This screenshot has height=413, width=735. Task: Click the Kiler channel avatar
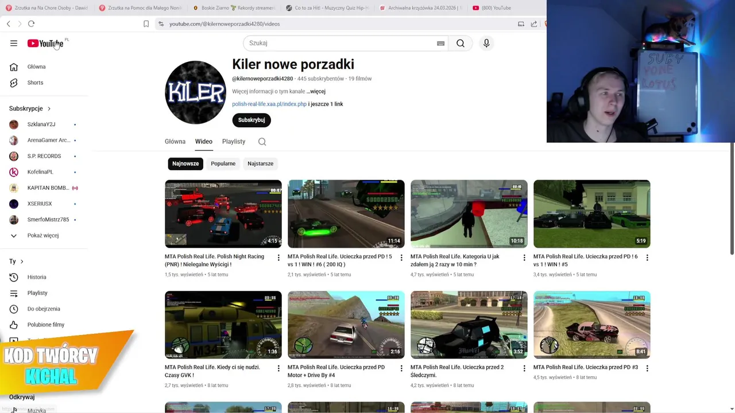(x=195, y=92)
